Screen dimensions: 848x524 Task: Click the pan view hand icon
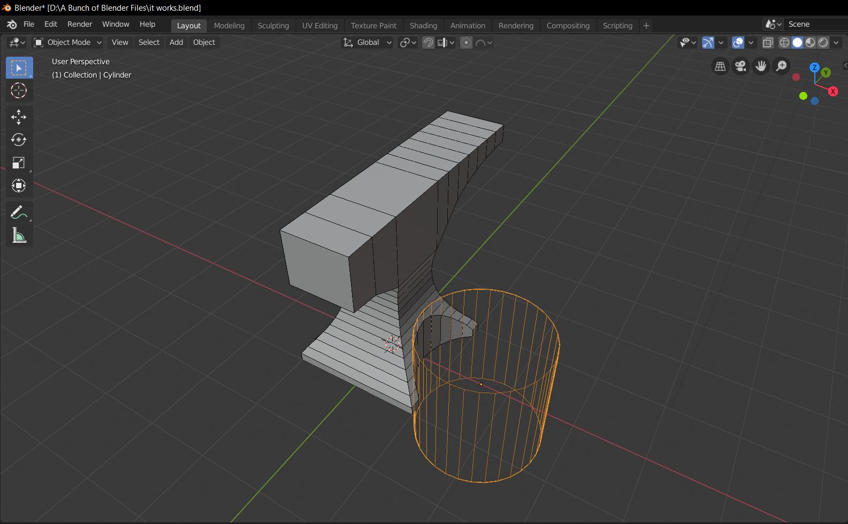(x=761, y=66)
